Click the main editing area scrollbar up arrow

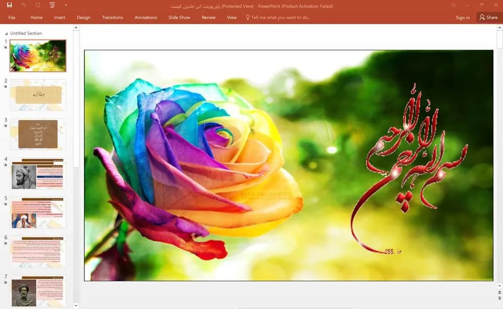[499, 28]
